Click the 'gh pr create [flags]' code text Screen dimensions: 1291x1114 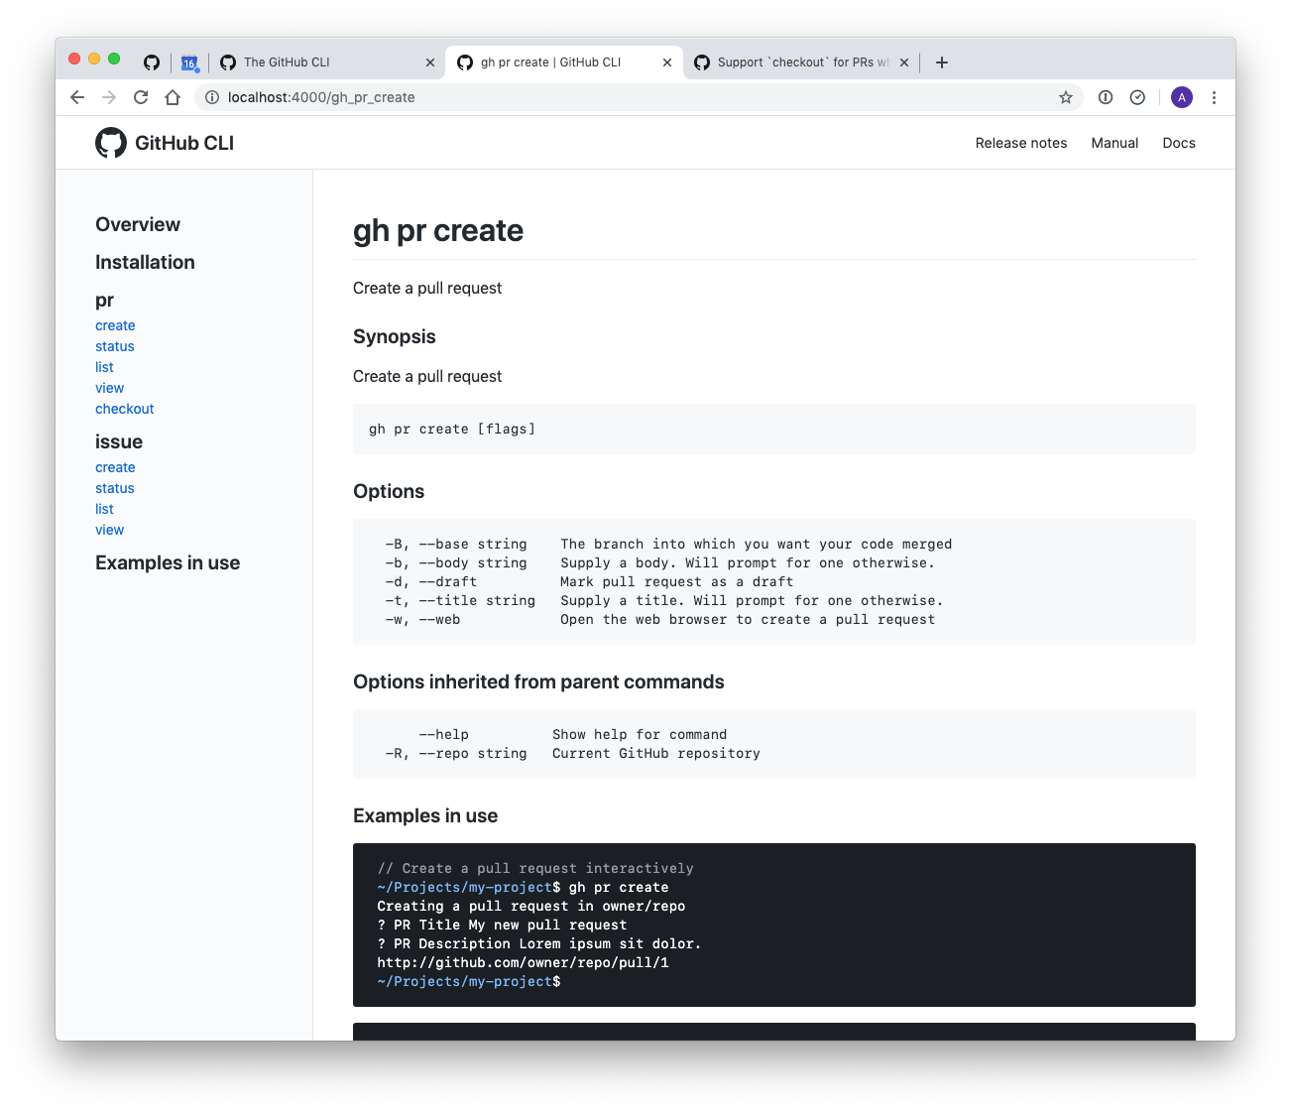coord(452,429)
